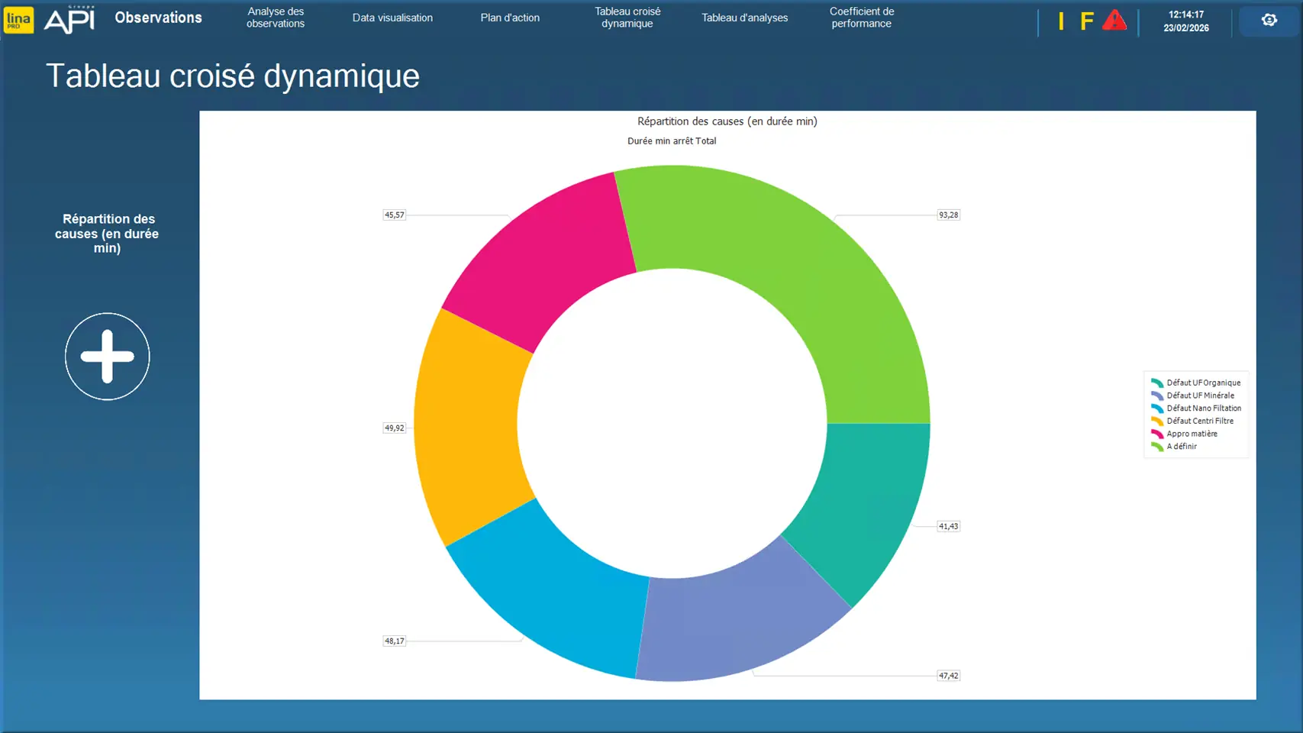Click the Groupe API logo

pos(69,20)
